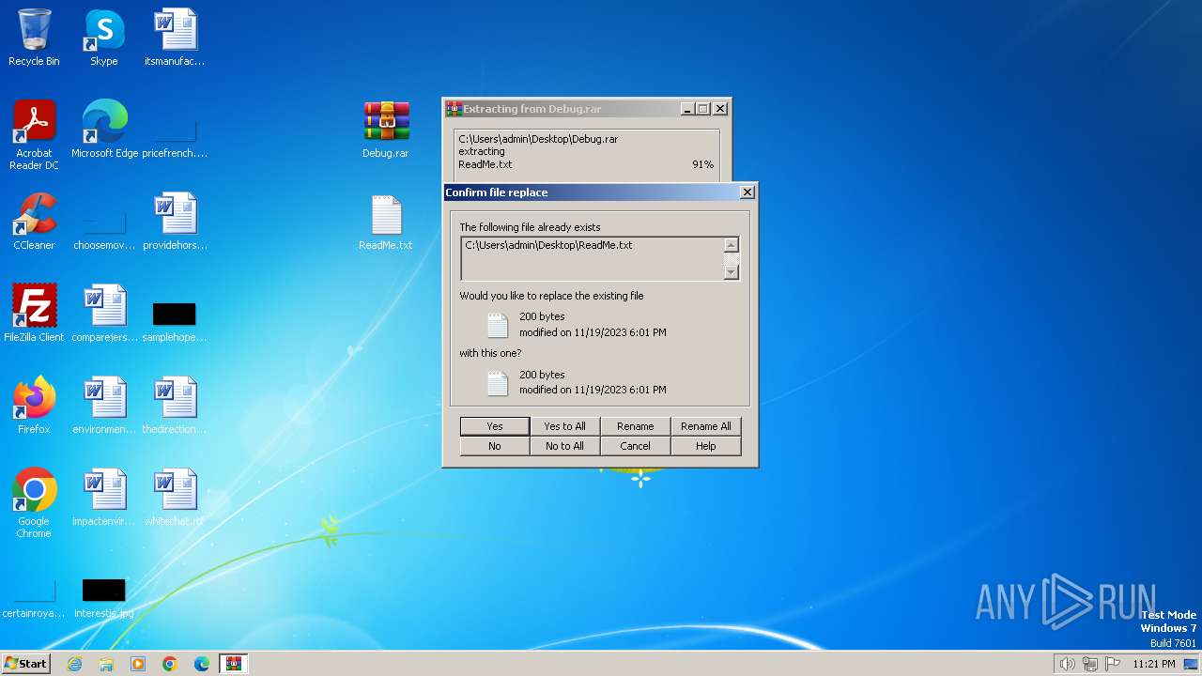
Task: Select the ReadMe.txt file on desktop
Action: click(386, 222)
